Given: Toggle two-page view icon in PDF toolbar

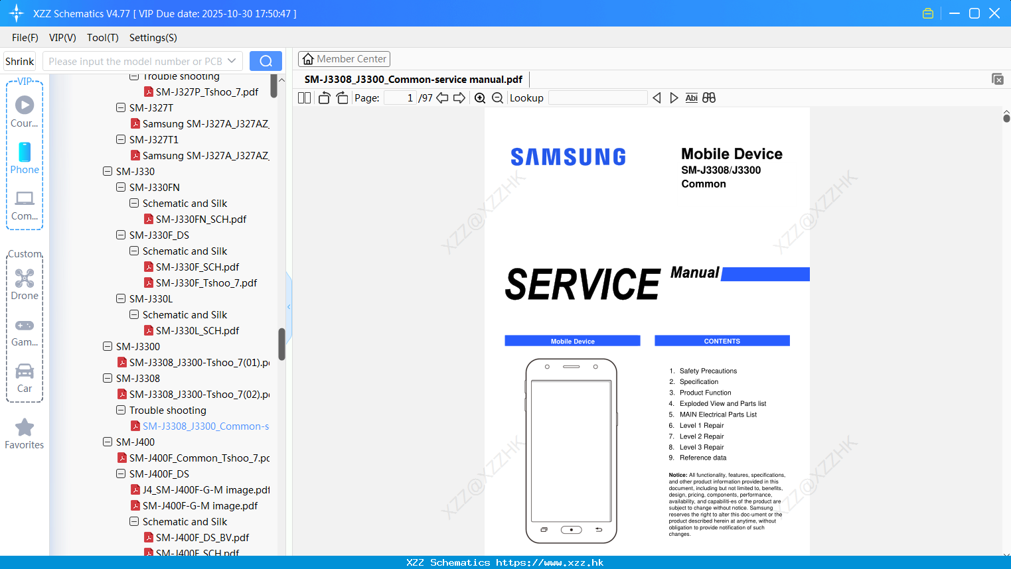Looking at the screenshot, I should pyautogui.click(x=304, y=98).
